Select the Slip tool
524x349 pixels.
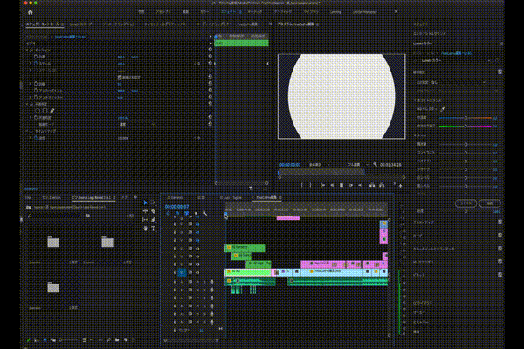(145, 220)
